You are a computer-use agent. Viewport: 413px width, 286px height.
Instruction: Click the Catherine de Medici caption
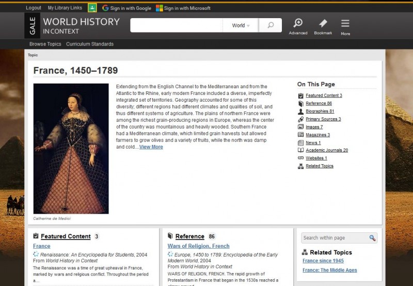52,218
